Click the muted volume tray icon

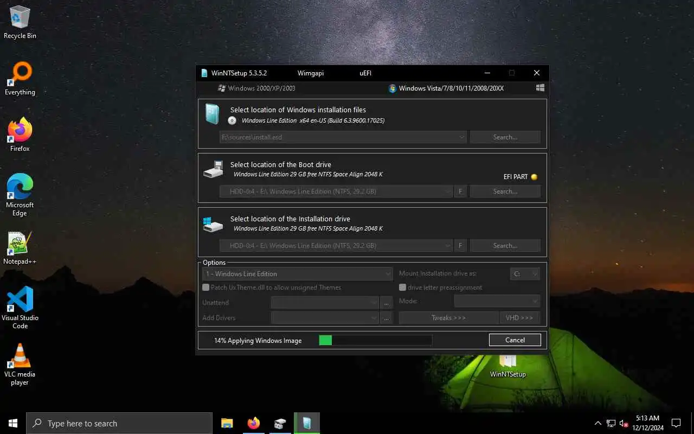pyautogui.click(x=624, y=423)
